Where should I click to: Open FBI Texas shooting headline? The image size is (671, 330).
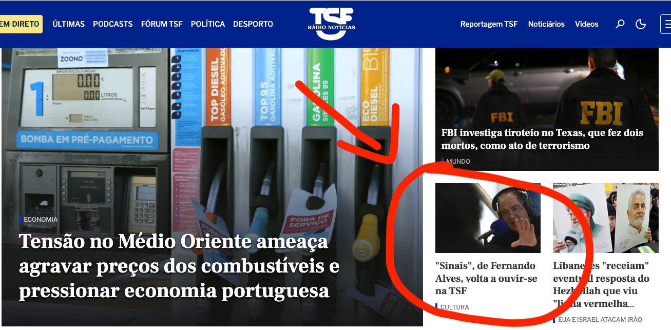pos(542,139)
